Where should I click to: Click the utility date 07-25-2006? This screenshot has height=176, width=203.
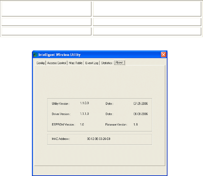141,103
